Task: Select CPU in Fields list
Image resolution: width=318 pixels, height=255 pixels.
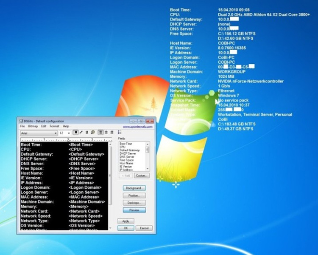Action: click(x=123, y=147)
